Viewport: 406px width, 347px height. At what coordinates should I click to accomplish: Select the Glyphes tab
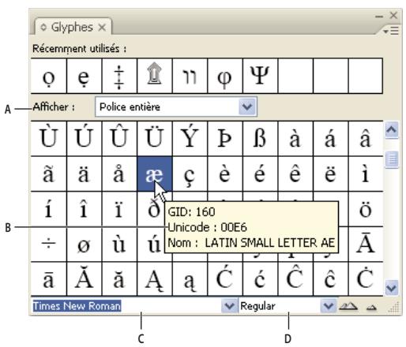coord(73,27)
